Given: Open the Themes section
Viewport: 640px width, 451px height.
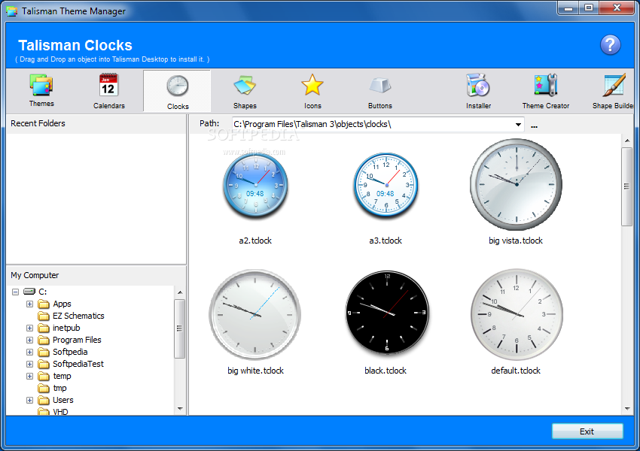Looking at the screenshot, I should (x=41, y=90).
